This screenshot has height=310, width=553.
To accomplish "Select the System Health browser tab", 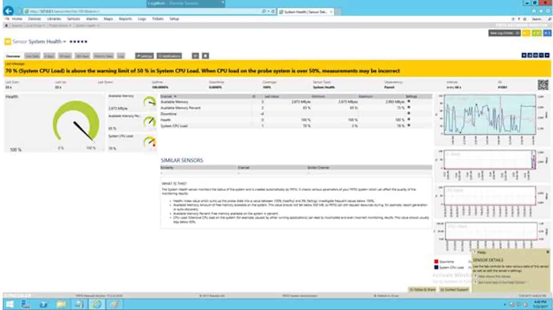I will tap(306, 12).
